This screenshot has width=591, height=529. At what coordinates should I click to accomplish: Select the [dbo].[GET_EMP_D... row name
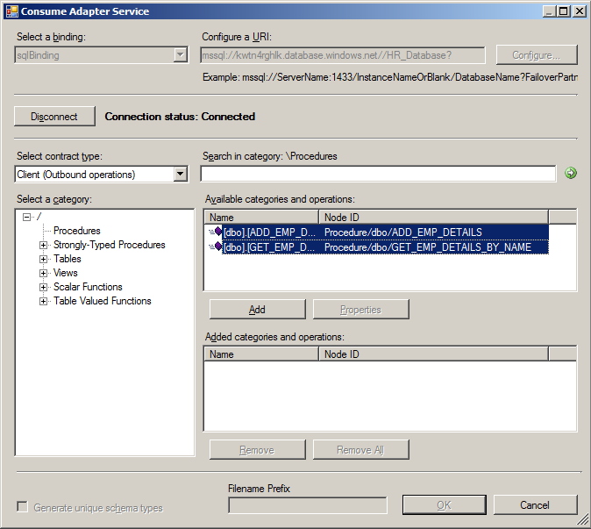point(269,247)
